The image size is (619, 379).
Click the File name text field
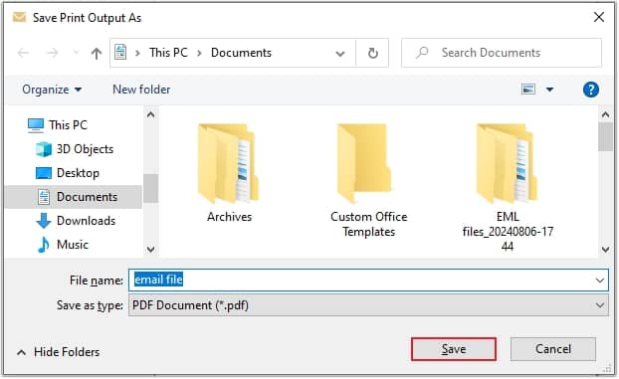[x=368, y=280]
